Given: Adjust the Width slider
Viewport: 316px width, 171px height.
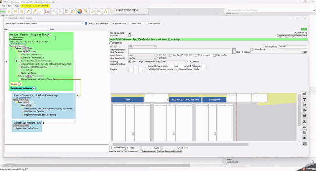Looking at the screenshot, I should [x=141, y=148].
